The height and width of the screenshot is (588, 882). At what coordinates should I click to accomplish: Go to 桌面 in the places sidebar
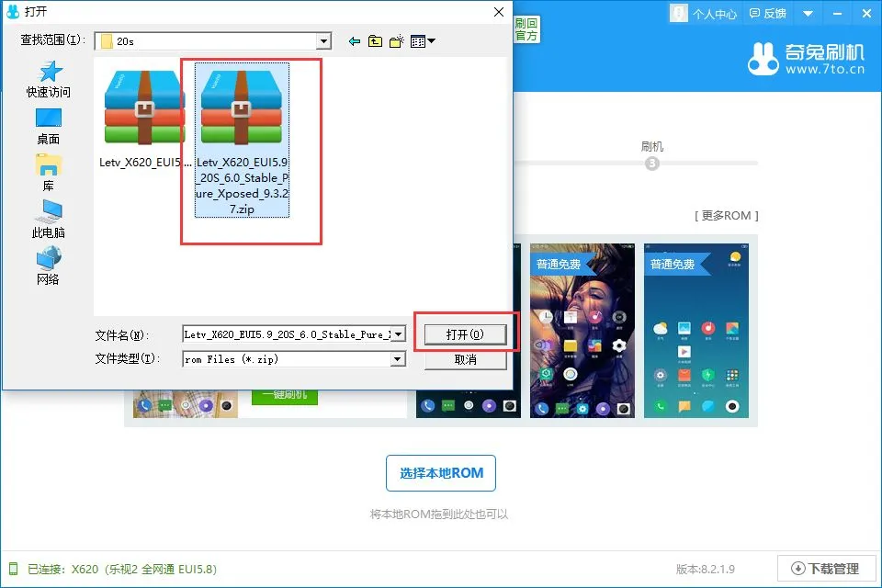click(49, 126)
